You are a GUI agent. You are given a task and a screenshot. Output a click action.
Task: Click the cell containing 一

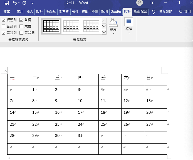(19, 80)
